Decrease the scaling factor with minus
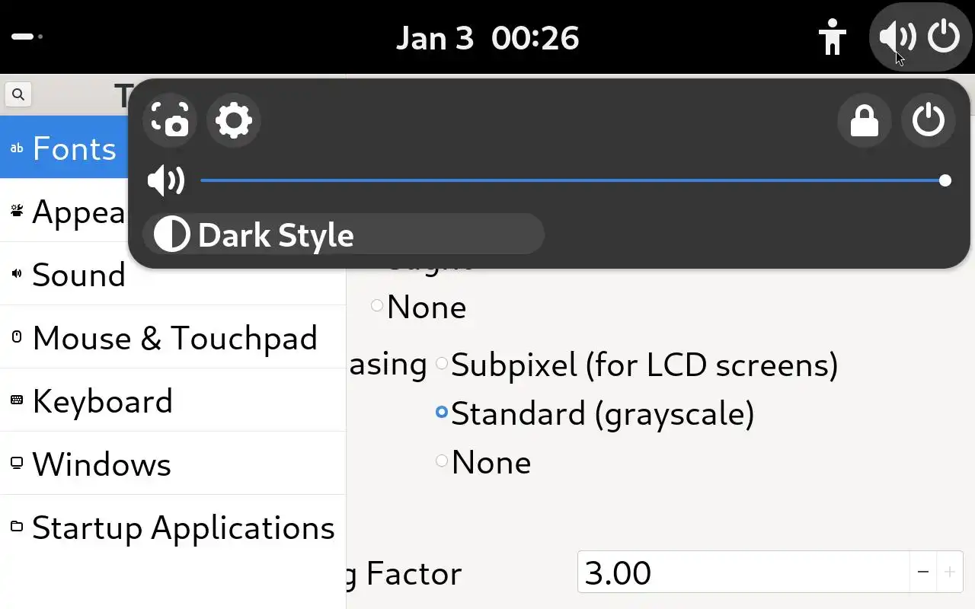 [922, 572]
